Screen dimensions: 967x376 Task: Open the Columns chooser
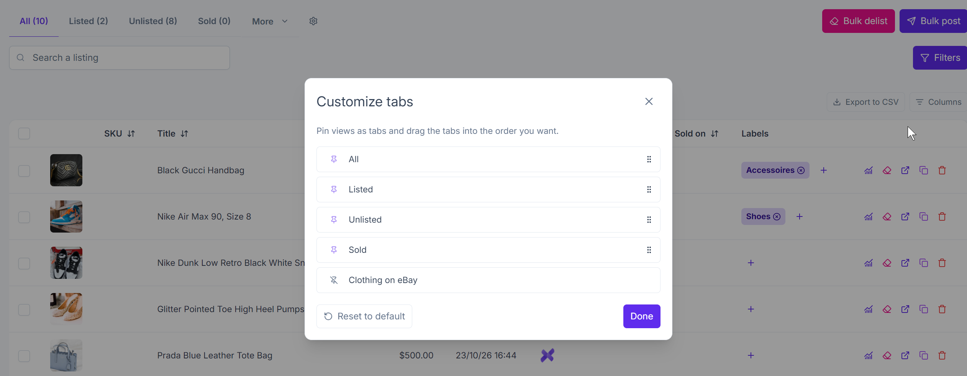(x=938, y=102)
